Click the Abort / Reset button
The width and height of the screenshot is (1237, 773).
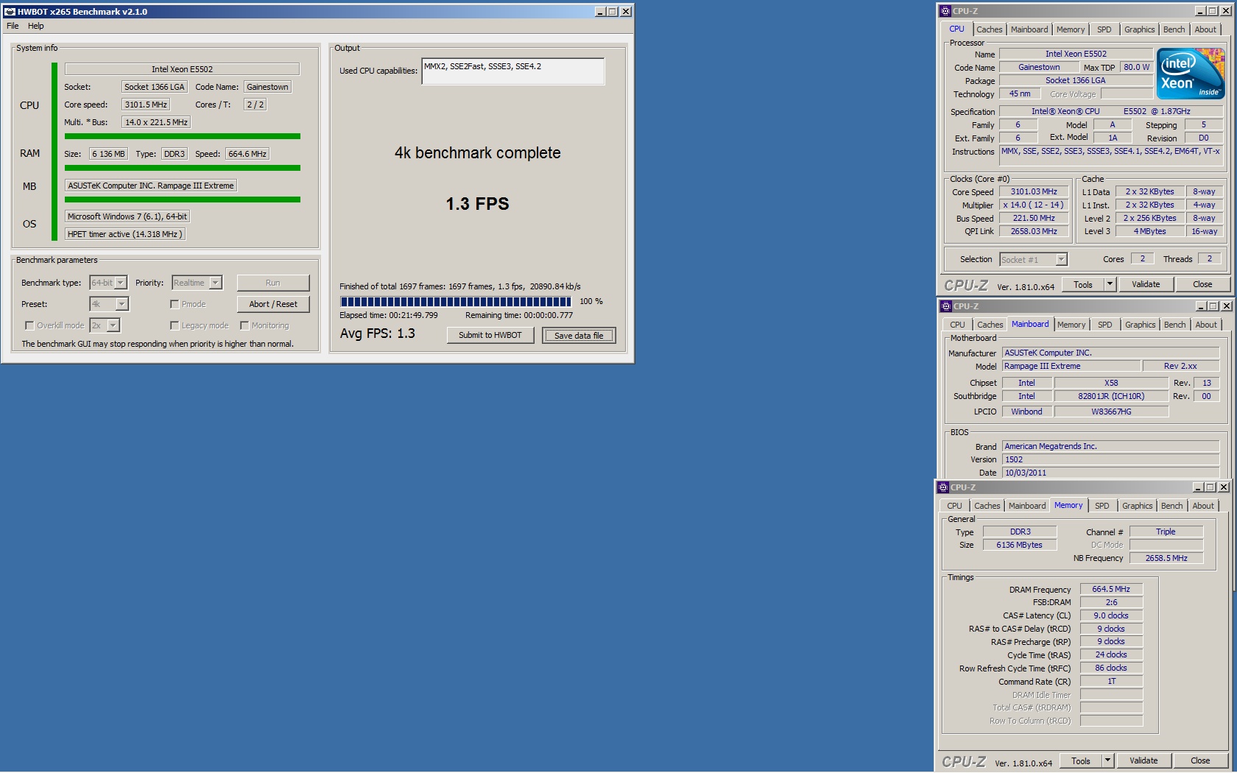coord(273,304)
